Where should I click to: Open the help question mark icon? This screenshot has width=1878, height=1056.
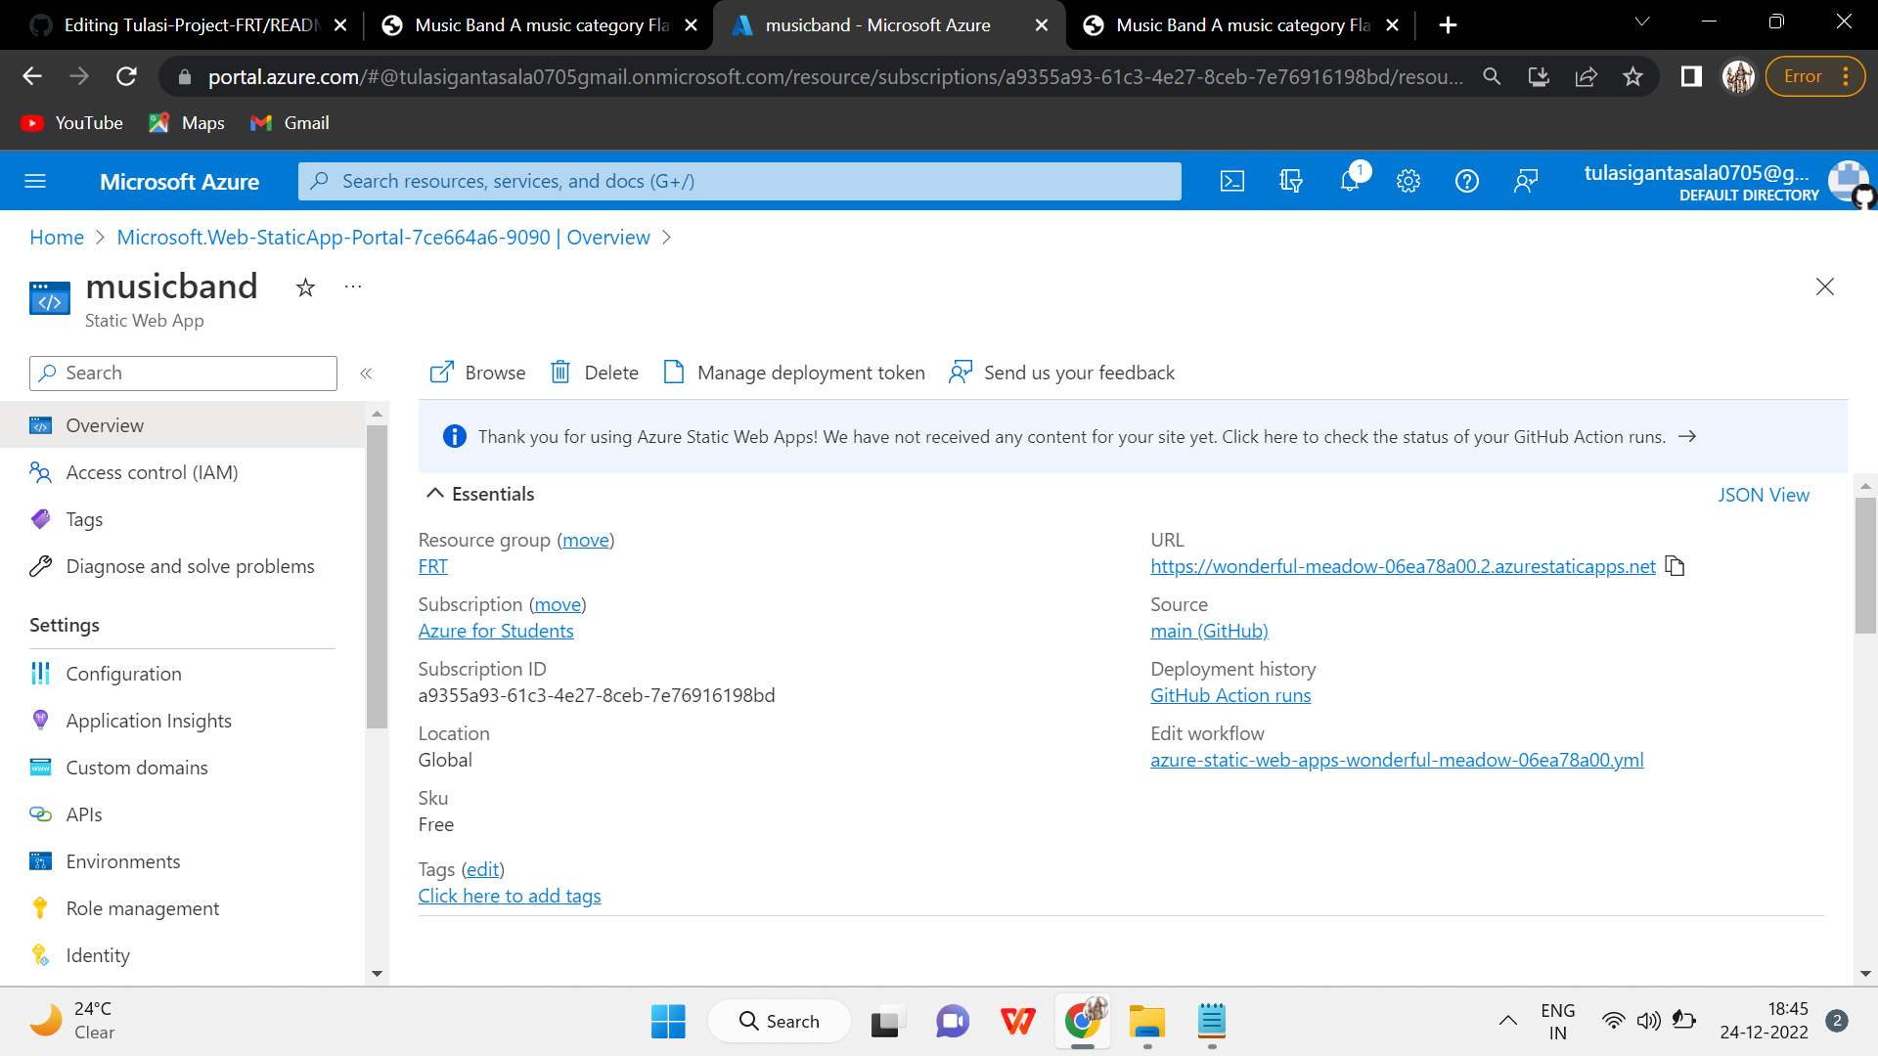(x=1467, y=181)
